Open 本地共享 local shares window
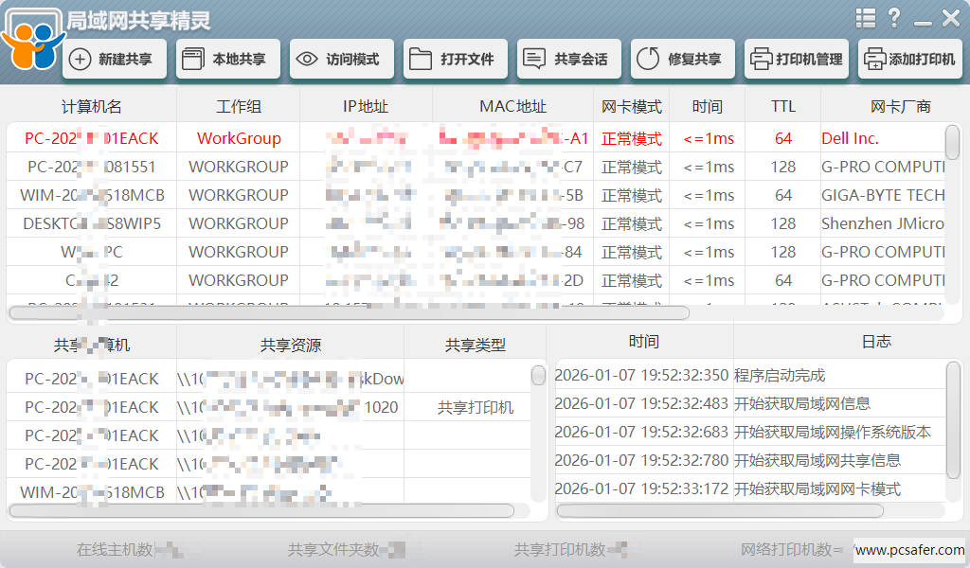 [227, 59]
